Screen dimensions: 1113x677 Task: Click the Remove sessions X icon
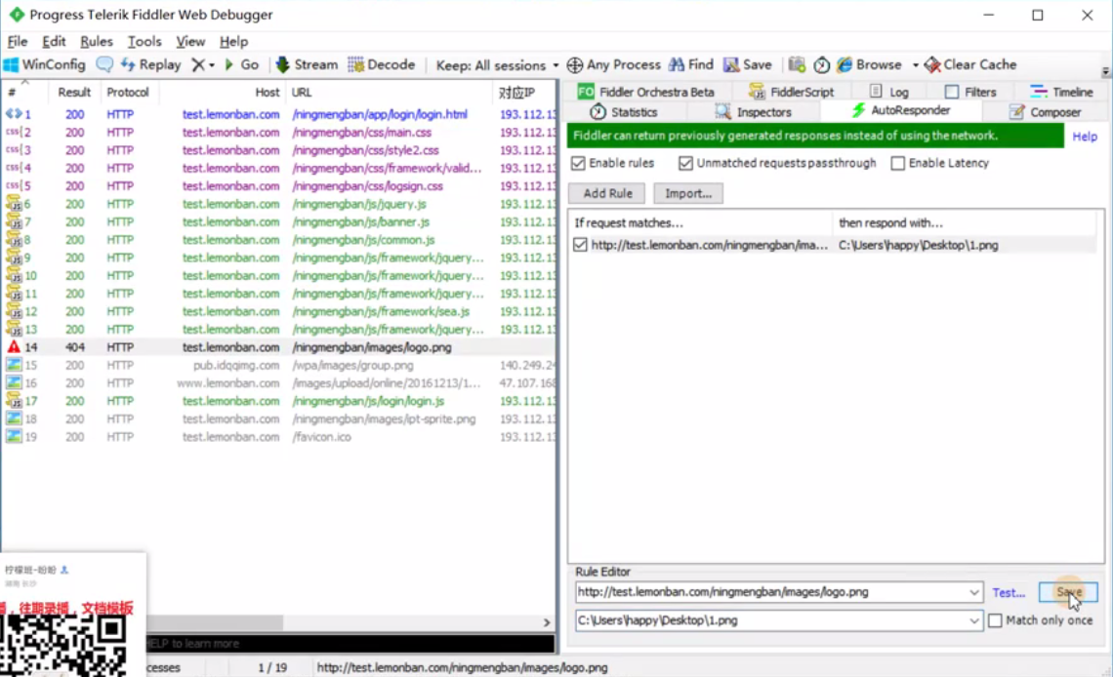click(198, 64)
